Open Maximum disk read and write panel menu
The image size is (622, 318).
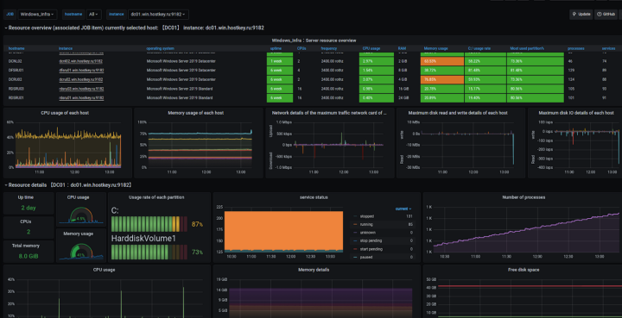[x=458, y=113]
